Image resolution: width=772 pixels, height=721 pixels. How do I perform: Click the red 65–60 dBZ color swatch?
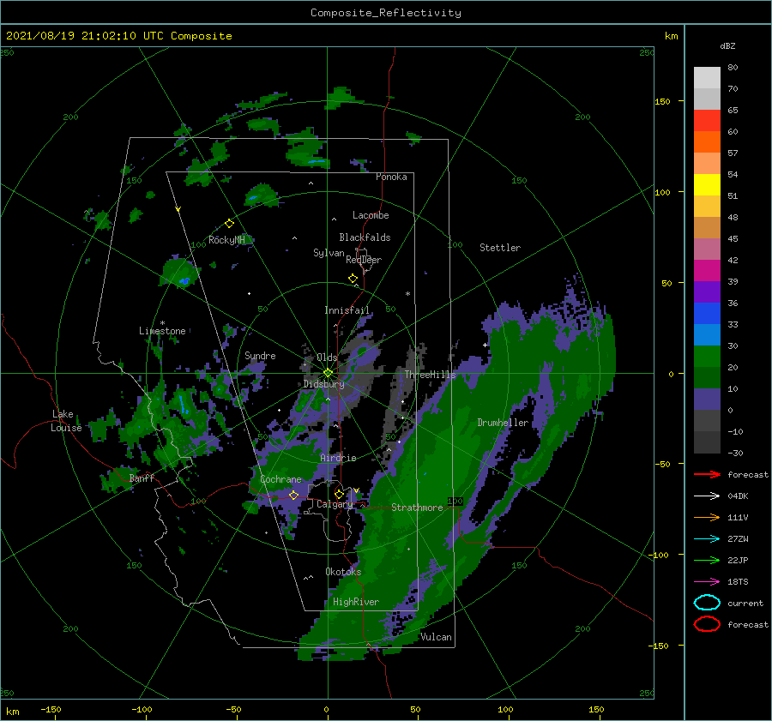(x=707, y=121)
